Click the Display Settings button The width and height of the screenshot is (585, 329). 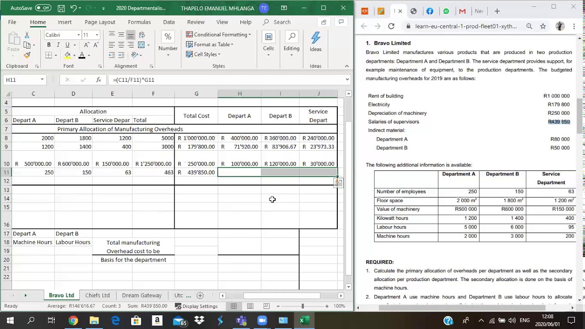pos(196,306)
